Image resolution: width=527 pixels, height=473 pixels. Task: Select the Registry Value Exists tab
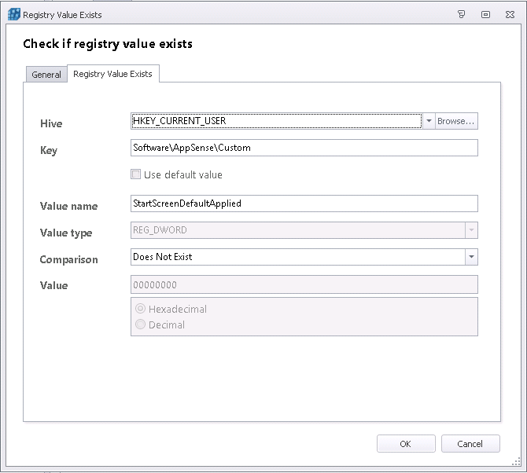click(x=113, y=74)
